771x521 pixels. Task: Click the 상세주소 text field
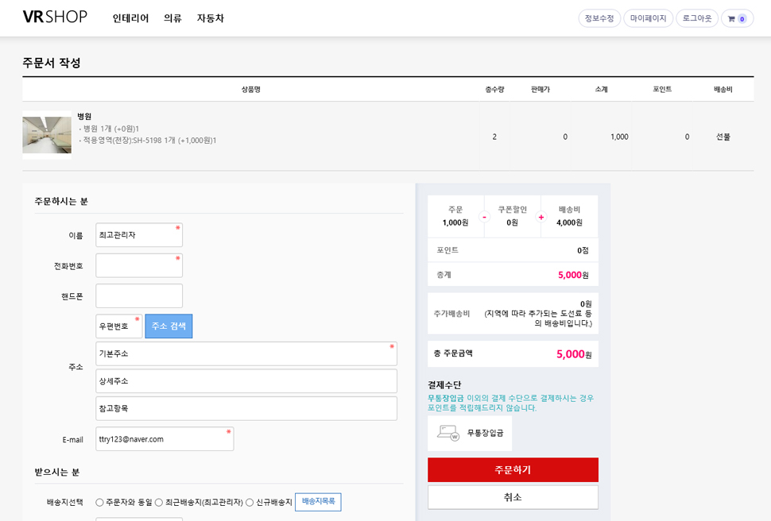[x=246, y=381]
